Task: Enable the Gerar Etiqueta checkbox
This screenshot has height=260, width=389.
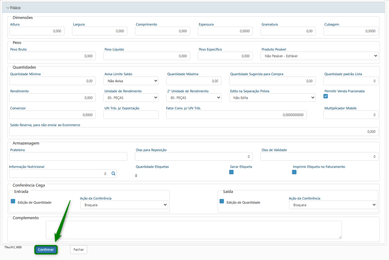Action: click(x=231, y=172)
